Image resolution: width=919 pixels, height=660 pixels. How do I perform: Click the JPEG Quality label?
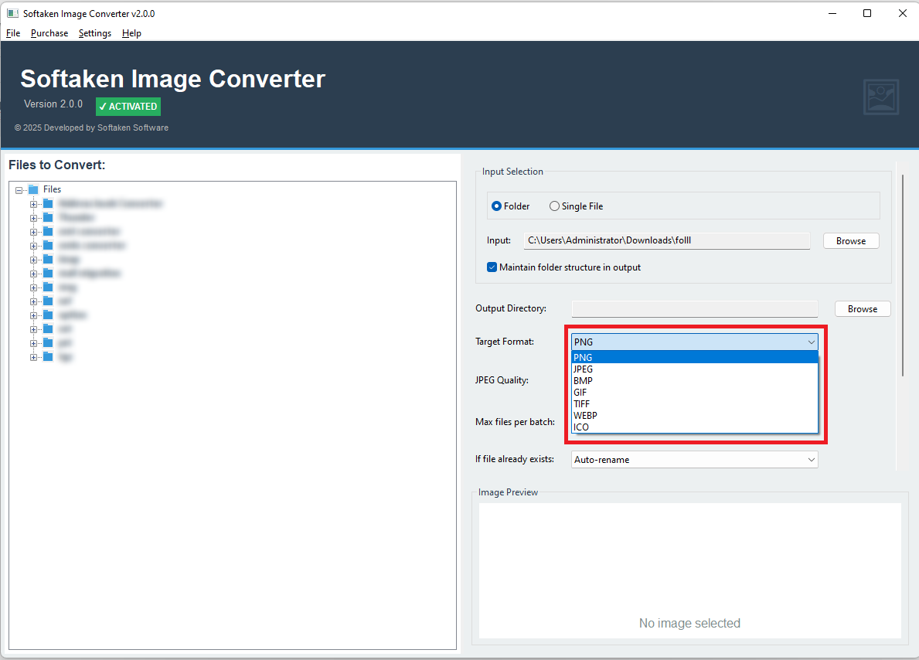click(502, 380)
